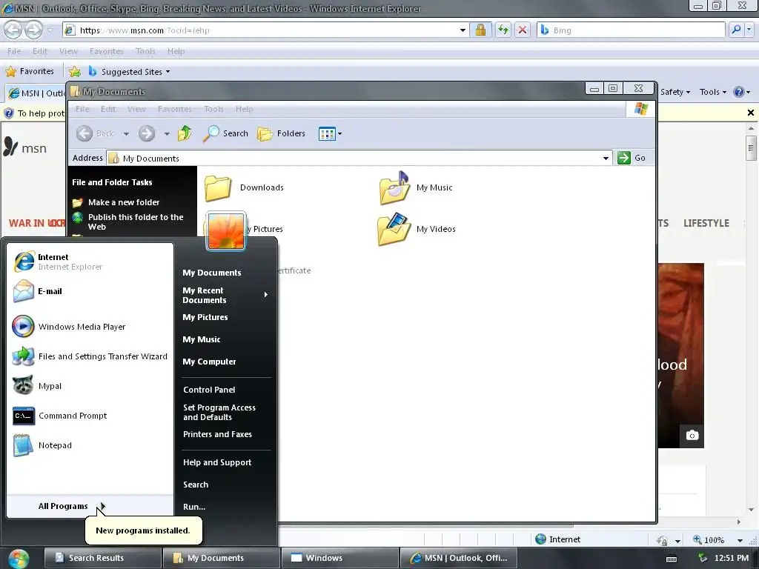
Task: Open the Forward history dropdown arrow
Action: click(x=167, y=133)
